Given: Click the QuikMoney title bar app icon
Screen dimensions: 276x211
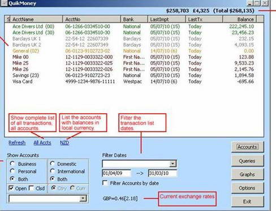Looking at the screenshot, I should coord(4,3).
